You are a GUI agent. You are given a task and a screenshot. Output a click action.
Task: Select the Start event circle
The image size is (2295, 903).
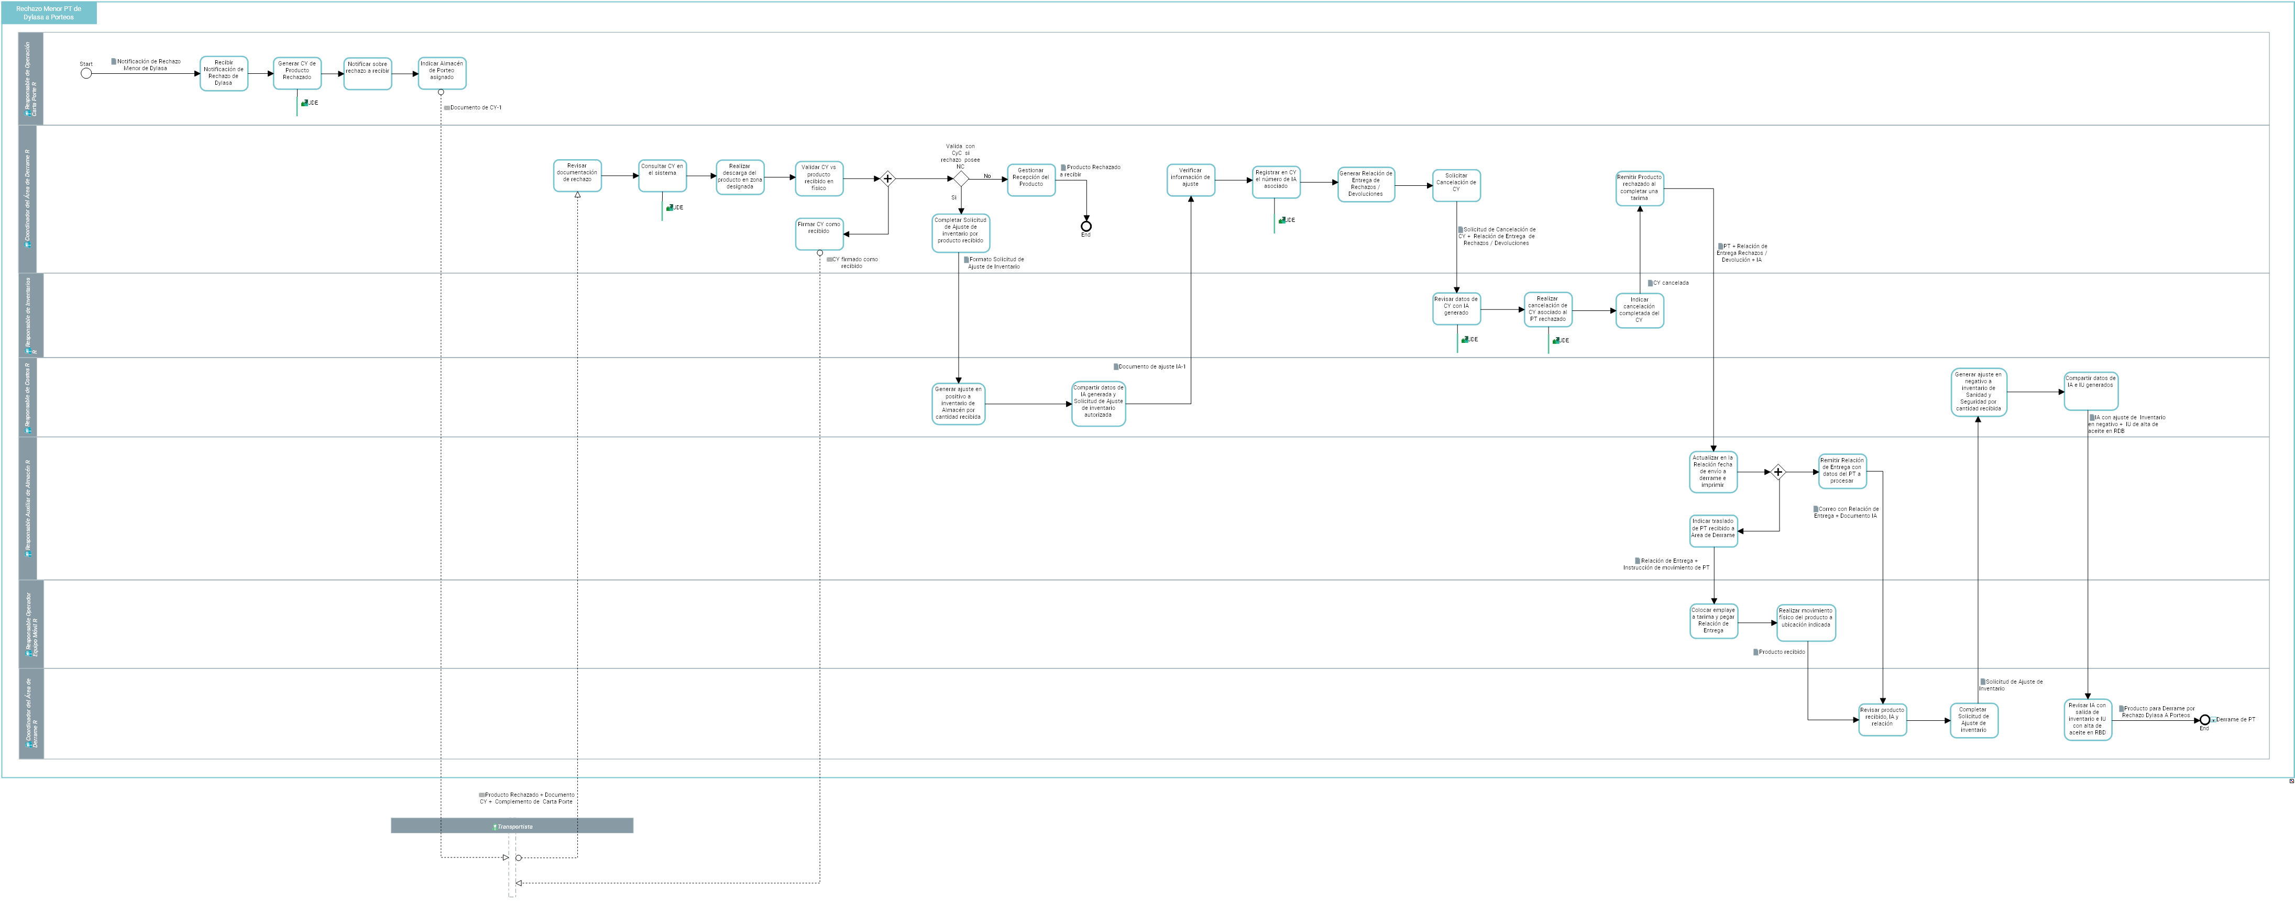(86, 74)
